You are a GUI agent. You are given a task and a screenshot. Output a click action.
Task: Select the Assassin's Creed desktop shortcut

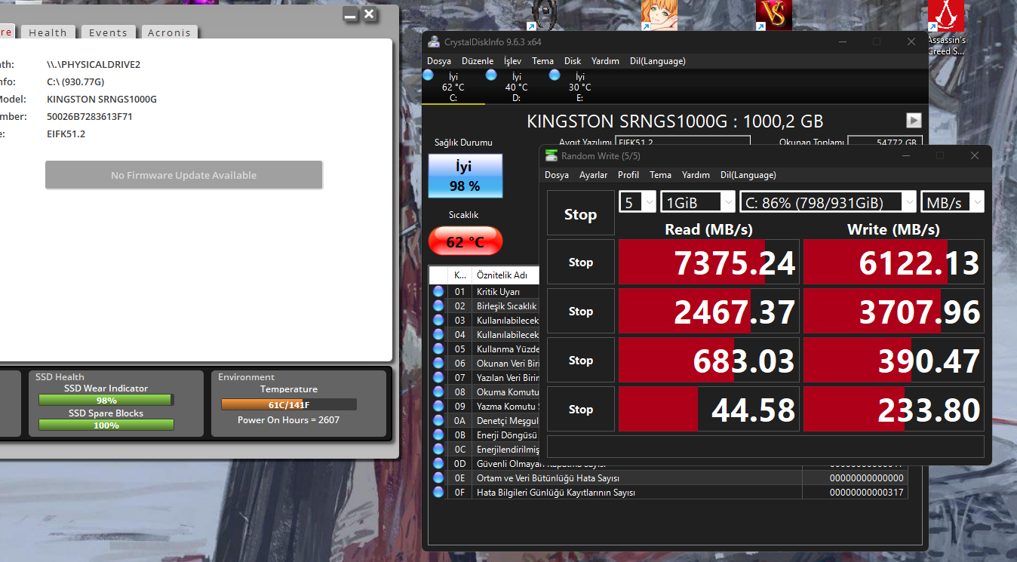(946, 27)
